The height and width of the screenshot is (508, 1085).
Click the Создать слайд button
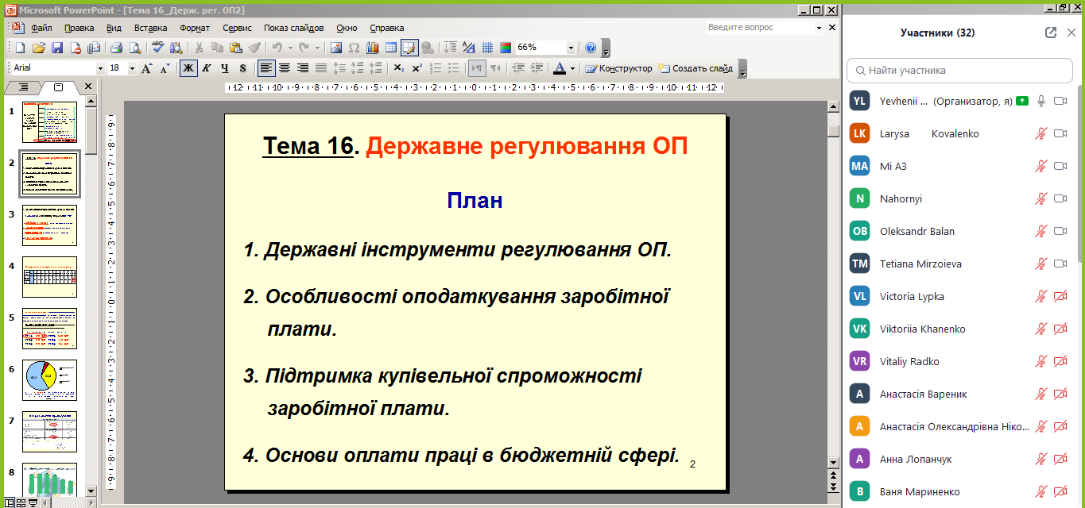(696, 68)
